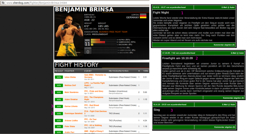Screen dimensions: 268x134
Task: Click the TIME column header
Action: (146, 71)
